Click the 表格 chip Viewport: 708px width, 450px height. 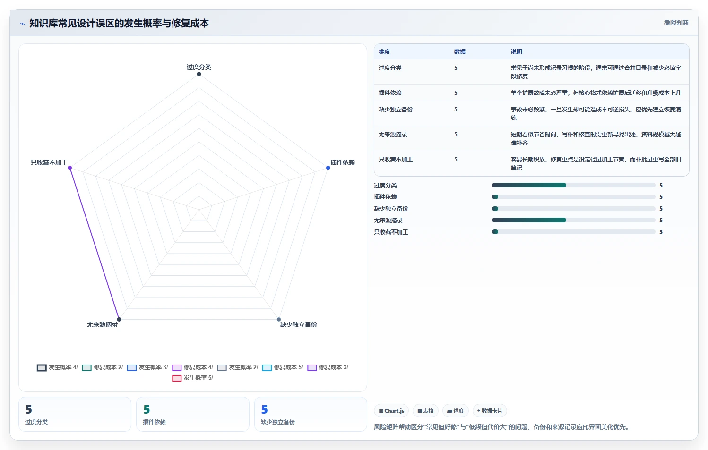click(425, 411)
